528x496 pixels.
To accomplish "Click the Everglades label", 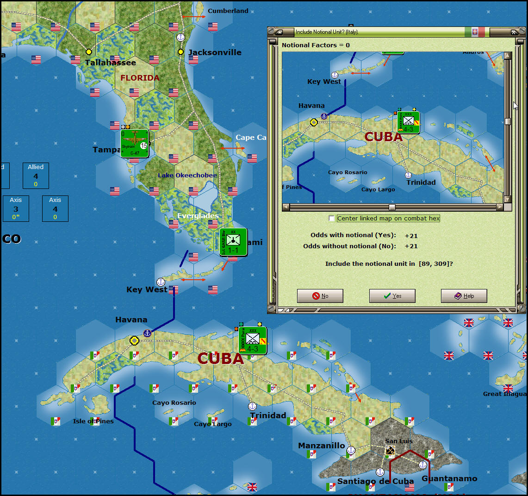I will (x=198, y=216).
